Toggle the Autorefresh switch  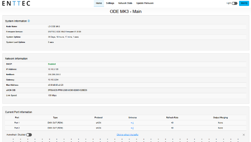tap(29, 135)
